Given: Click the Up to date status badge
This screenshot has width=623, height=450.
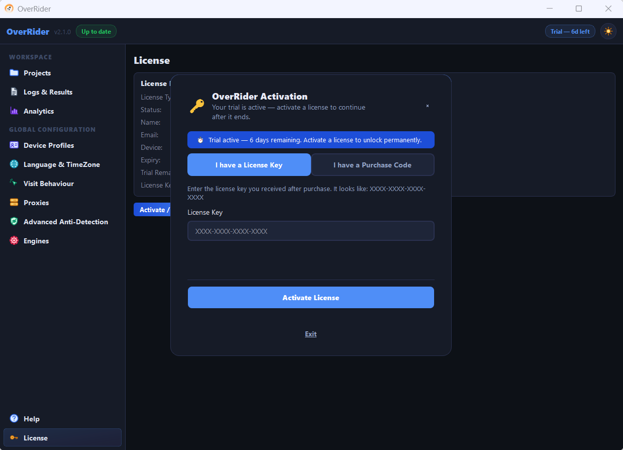Looking at the screenshot, I should click(x=96, y=32).
